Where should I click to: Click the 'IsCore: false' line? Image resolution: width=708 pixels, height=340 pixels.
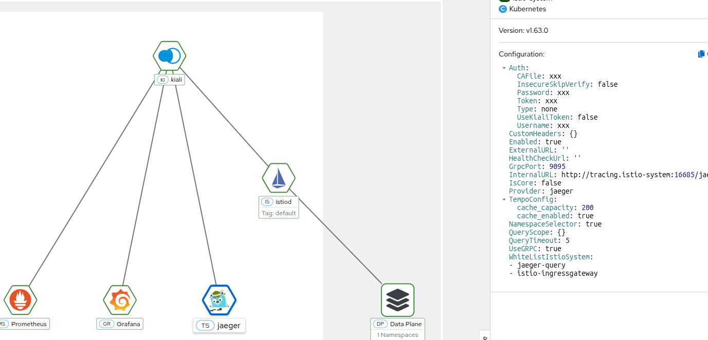pyautogui.click(x=535, y=183)
